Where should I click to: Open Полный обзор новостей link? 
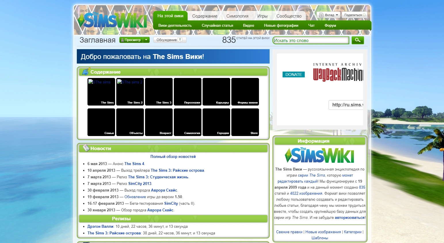[173, 156]
